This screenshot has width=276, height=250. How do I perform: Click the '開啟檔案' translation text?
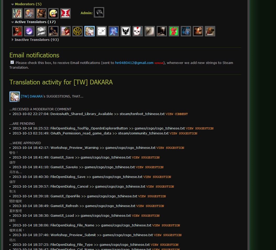16,201
